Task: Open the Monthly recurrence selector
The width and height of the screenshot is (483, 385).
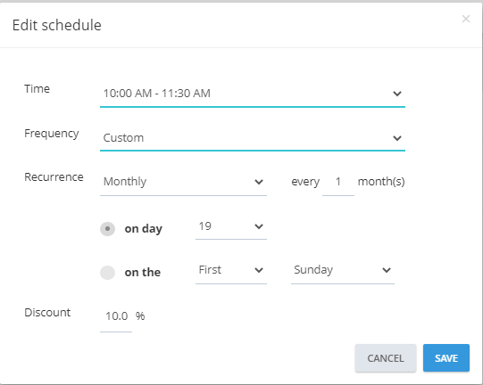Action: click(x=183, y=182)
